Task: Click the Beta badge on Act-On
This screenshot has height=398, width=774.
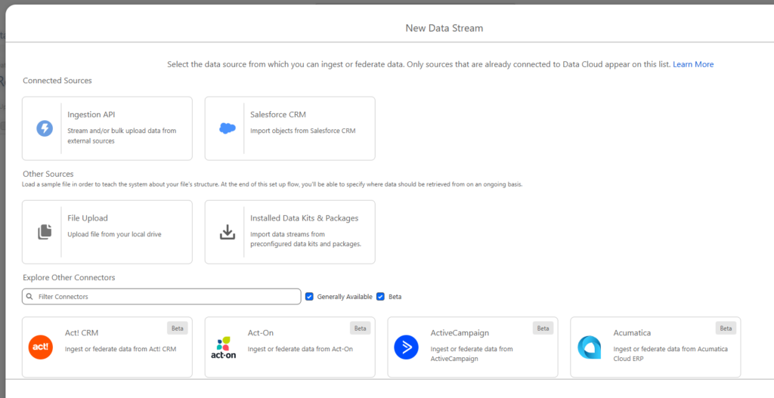Action: pyautogui.click(x=361, y=328)
